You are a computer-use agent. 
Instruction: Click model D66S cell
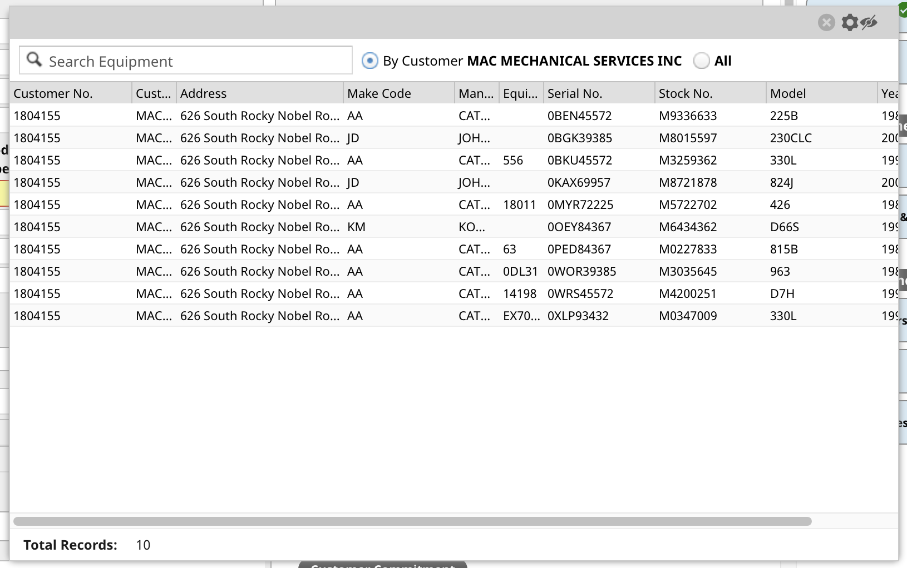tap(785, 227)
